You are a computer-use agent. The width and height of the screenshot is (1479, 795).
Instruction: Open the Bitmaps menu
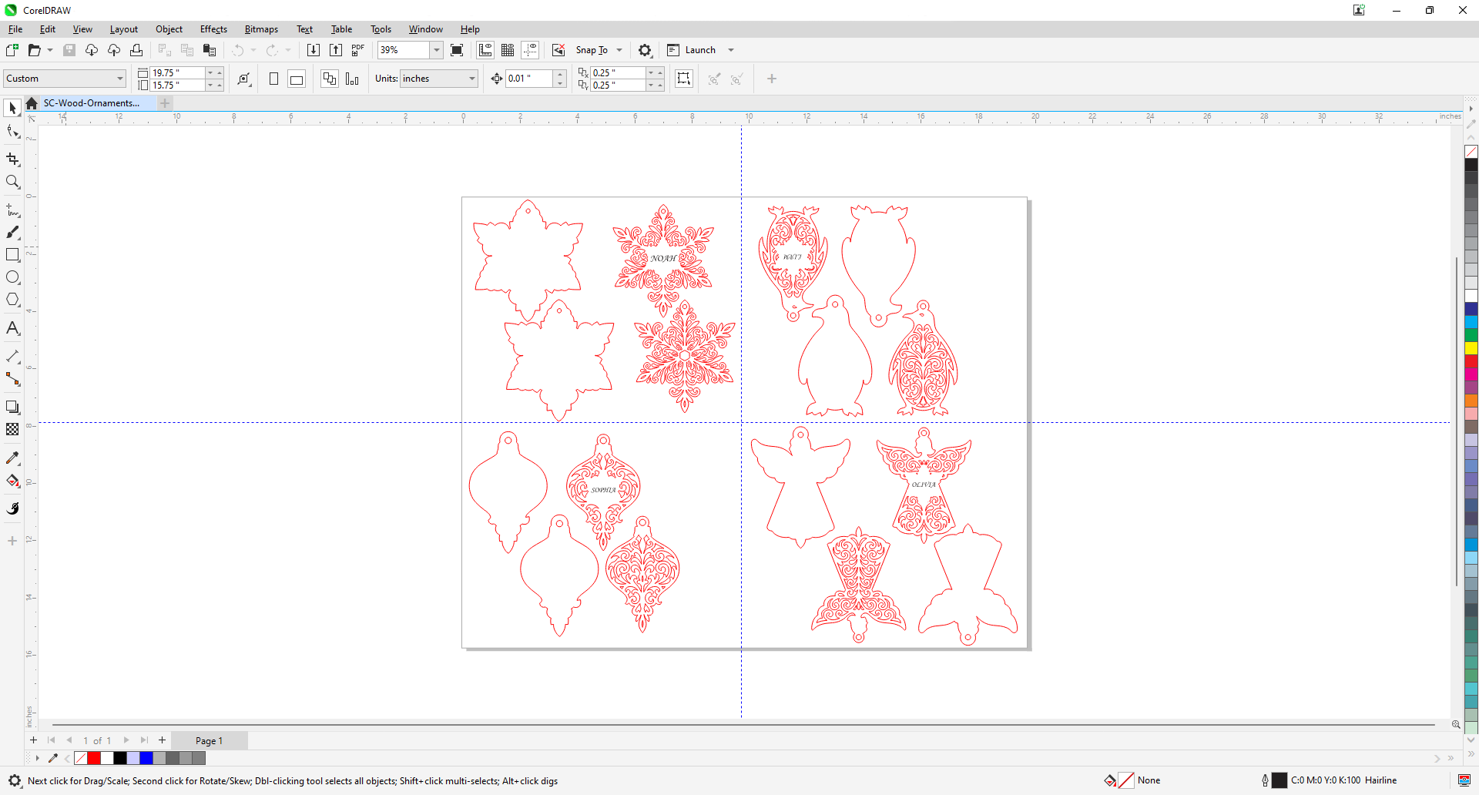pyautogui.click(x=261, y=29)
